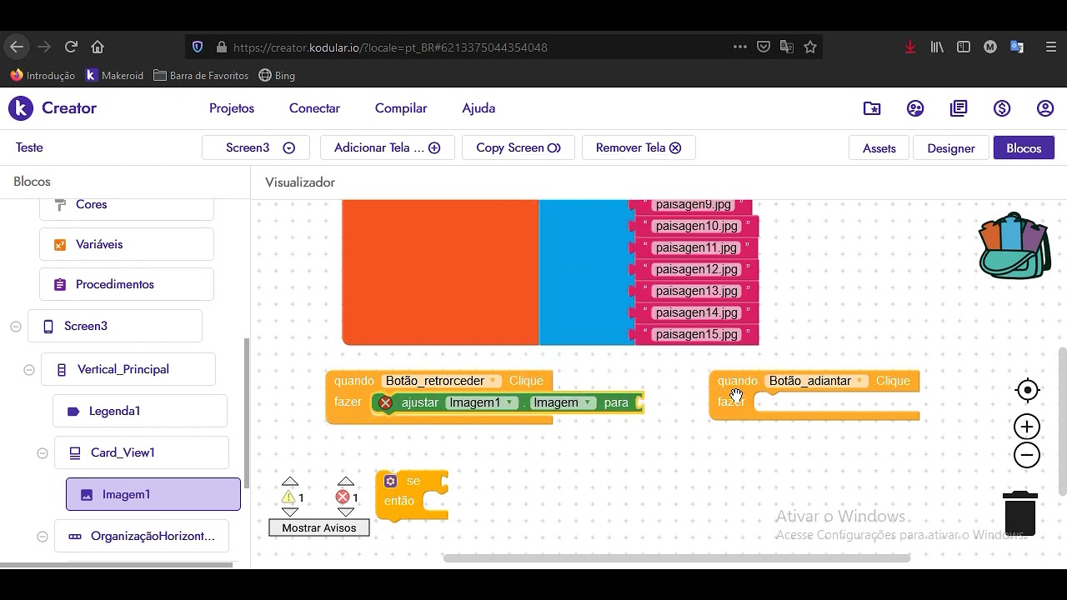Open the user account icon
The width and height of the screenshot is (1067, 600).
(x=1045, y=108)
